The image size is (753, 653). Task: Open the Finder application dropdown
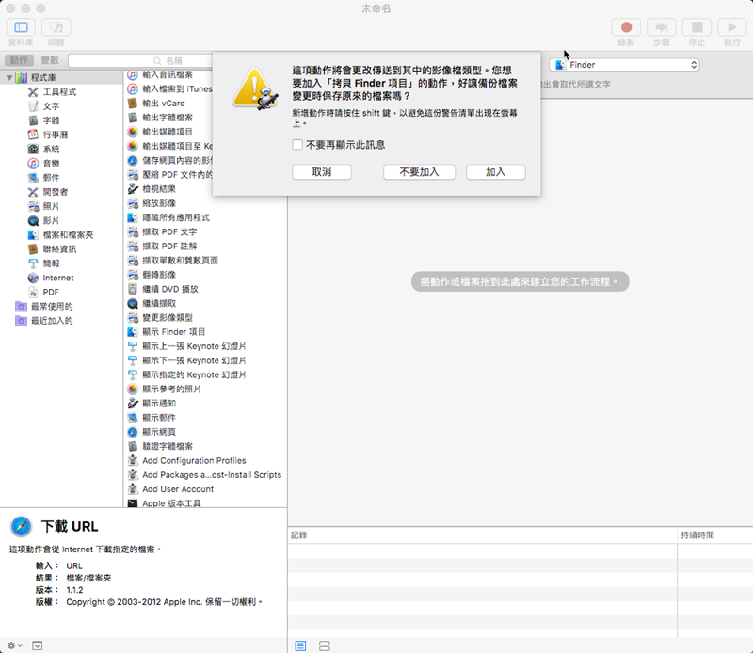[624, 65]
